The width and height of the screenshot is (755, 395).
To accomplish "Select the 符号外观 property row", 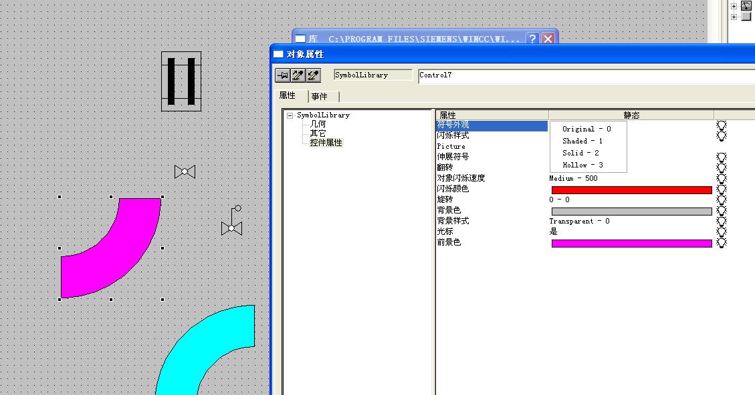I will (x=492, y=125).
